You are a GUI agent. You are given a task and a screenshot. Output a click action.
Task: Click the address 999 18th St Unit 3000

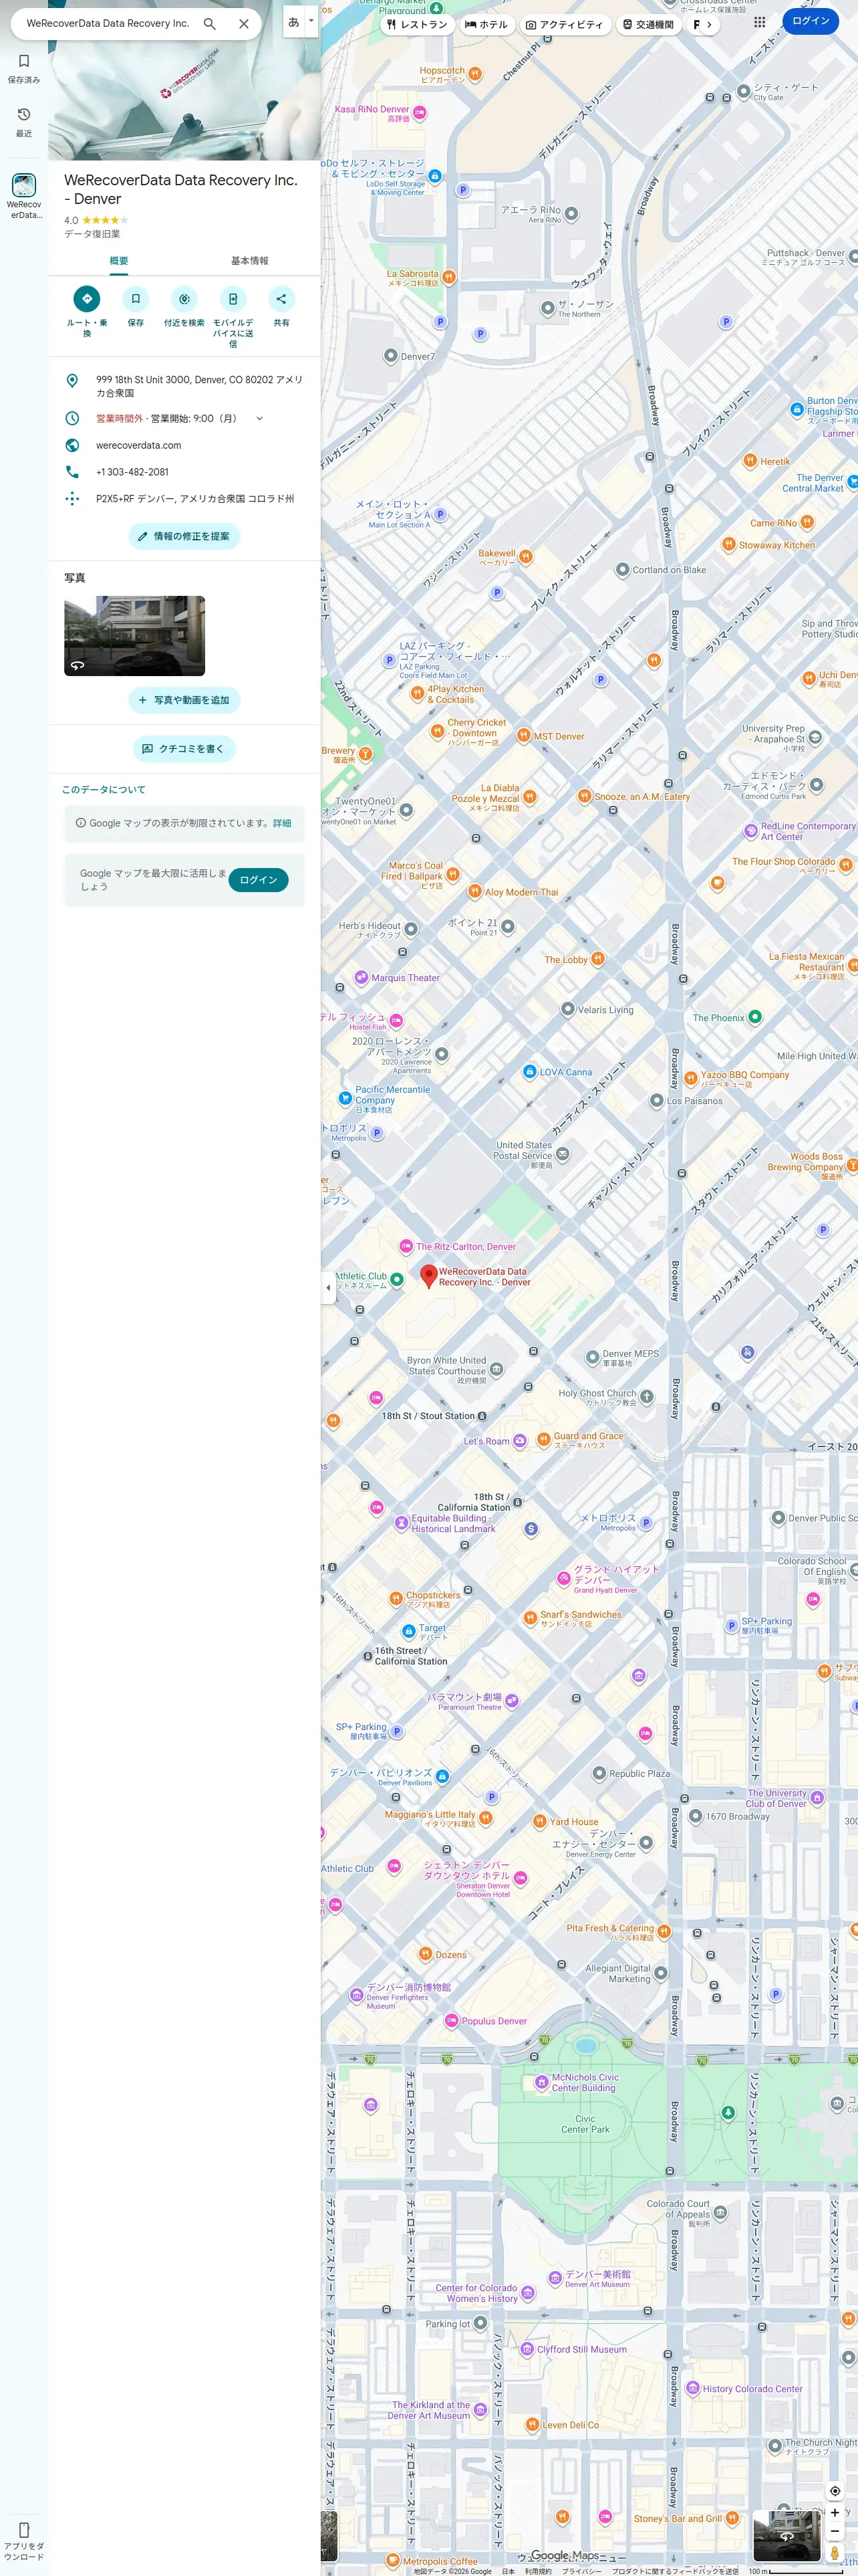tap(185, 386)
